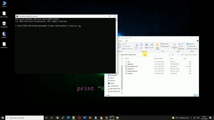Click Select none in the ribbon
Viewport: 214px width, 120px height.
tap(191, 46)
